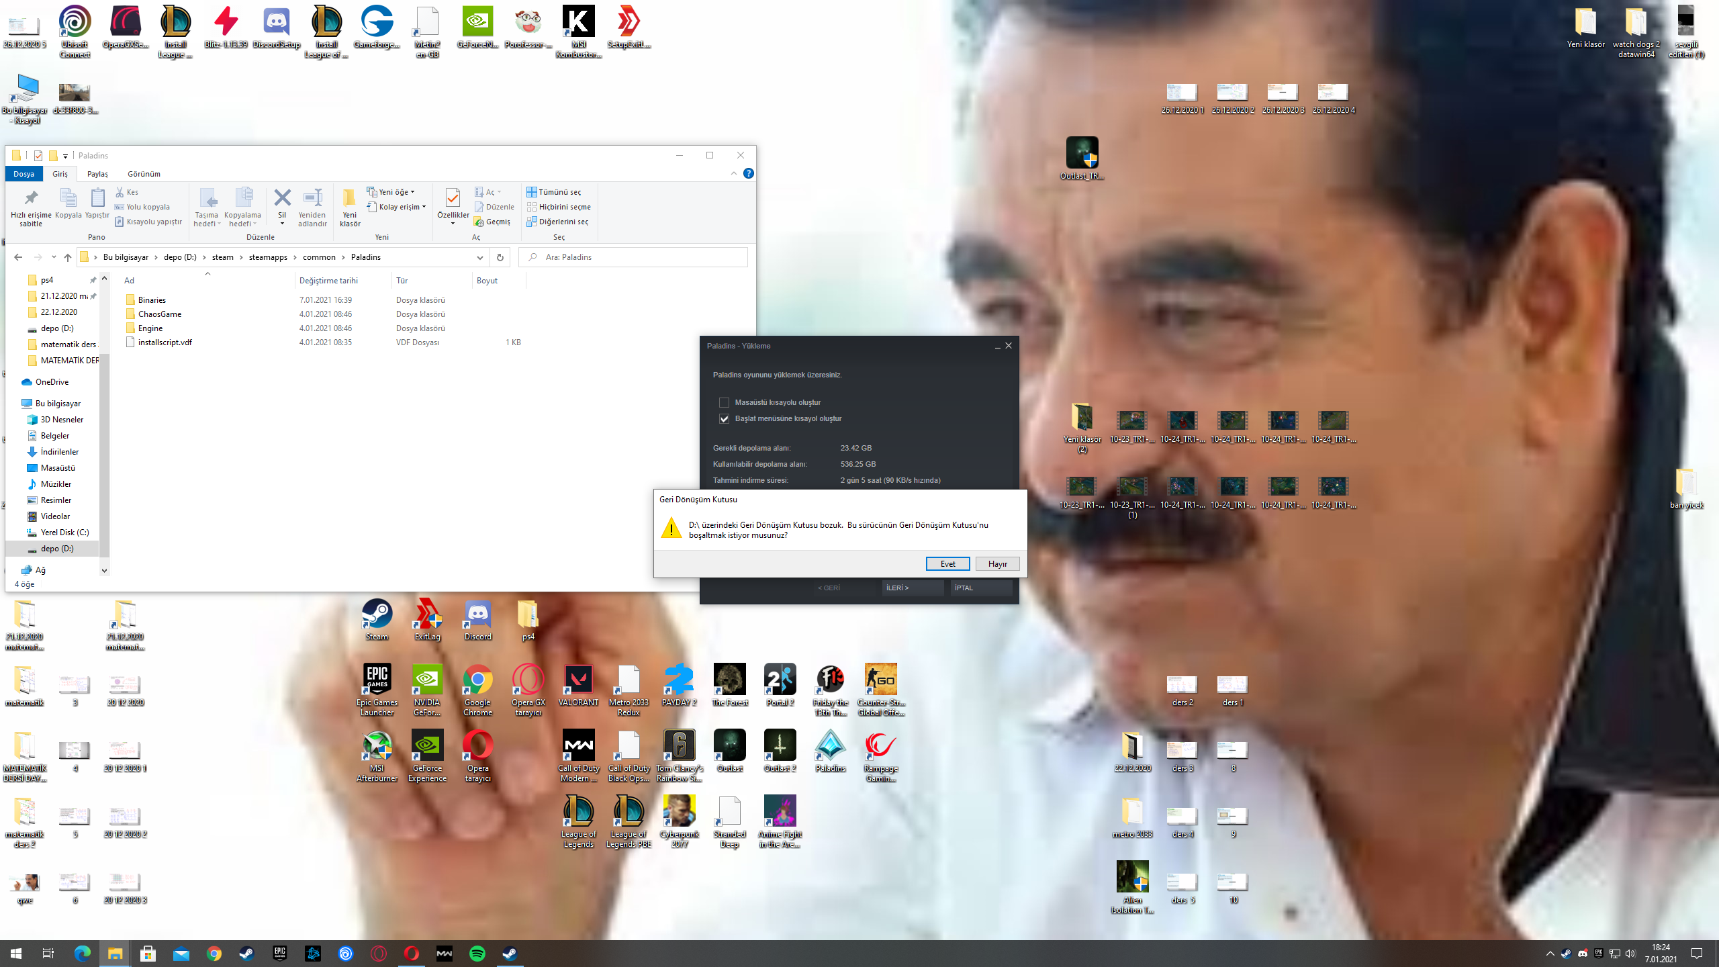1719x967 pixels.
Task: Collapse the Explorer ribbon chevron
Action: tap(733, 173)
